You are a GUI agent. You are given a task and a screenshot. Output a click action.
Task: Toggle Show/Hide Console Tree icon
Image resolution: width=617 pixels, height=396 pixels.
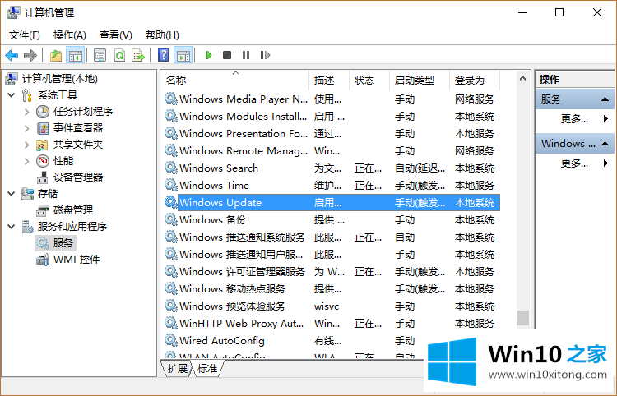[x=75, y=55]
